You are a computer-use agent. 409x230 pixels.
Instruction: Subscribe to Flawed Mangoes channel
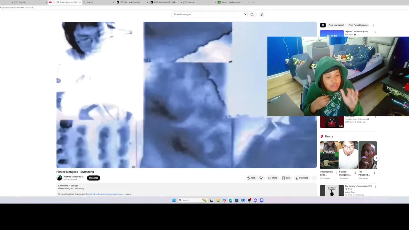click(x=94, y=178)
